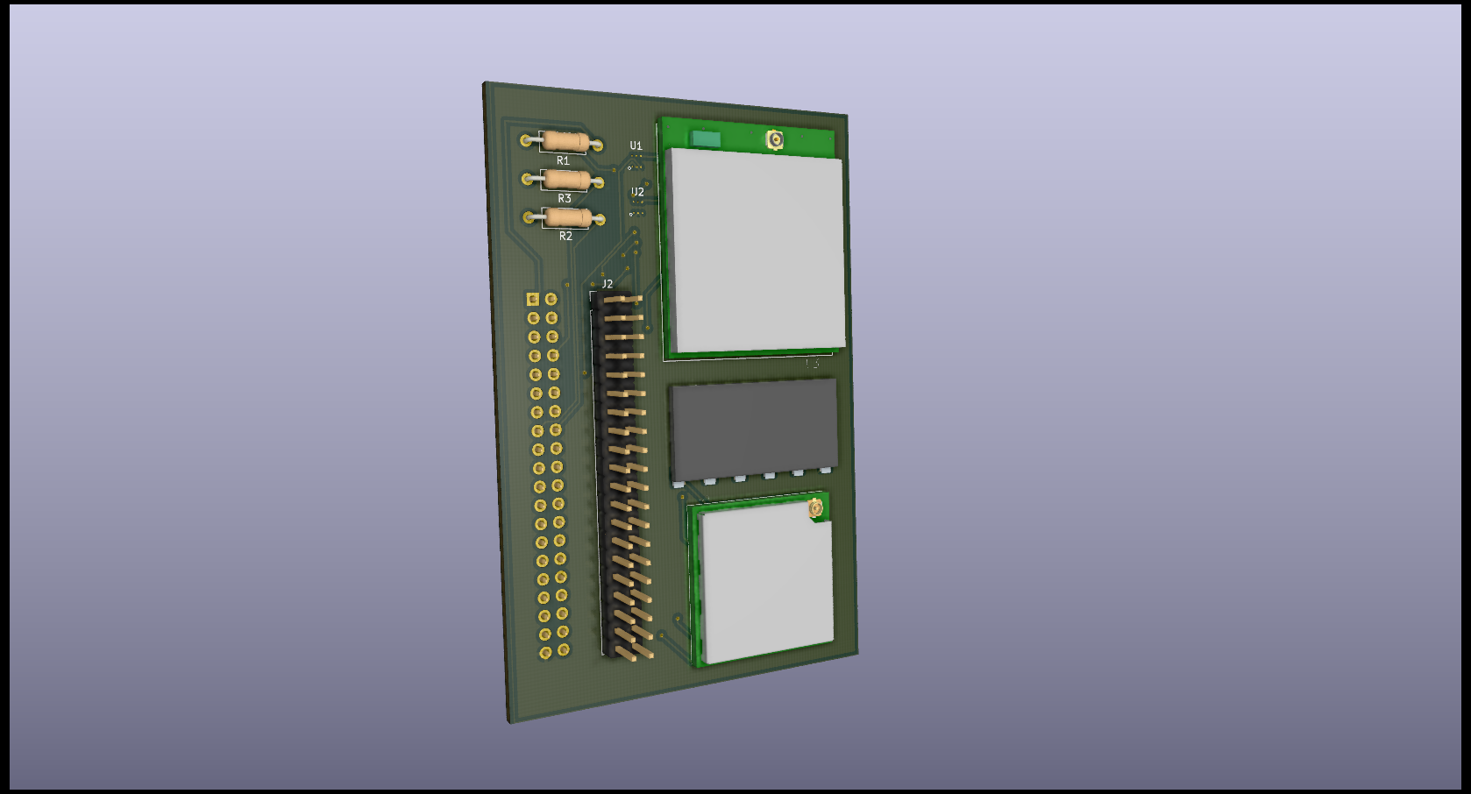Click the square pad of unpopulated header
The height and width of the screenshot is (794, 1471).
pyautogui.click(x=532, y=300)
